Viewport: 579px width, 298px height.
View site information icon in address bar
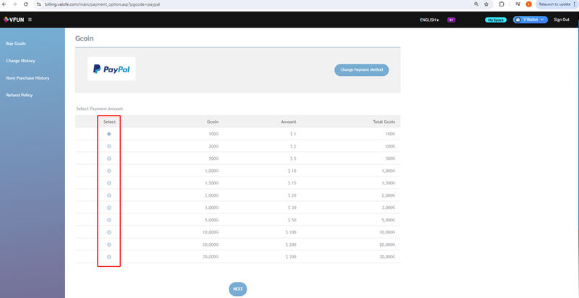click(x=39, y=4)
